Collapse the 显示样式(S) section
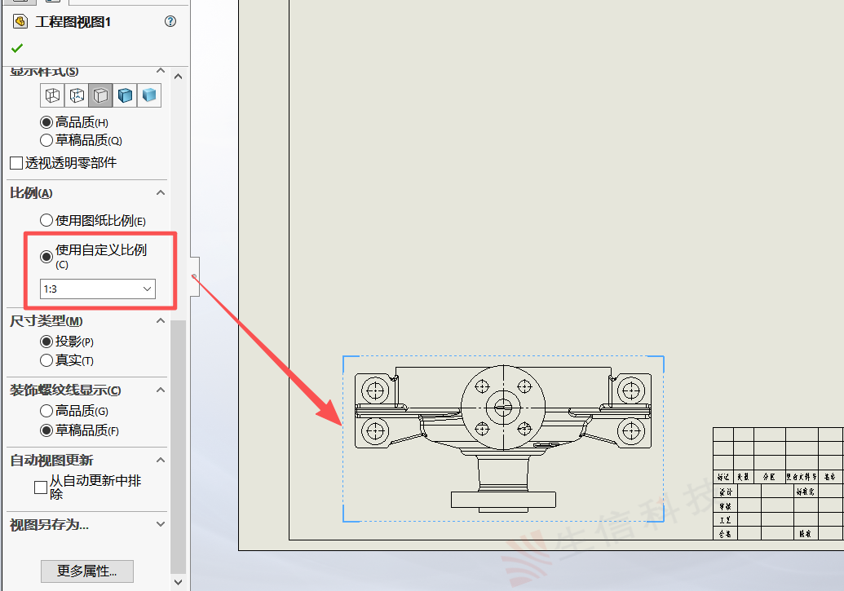 [x=161, y=71]
